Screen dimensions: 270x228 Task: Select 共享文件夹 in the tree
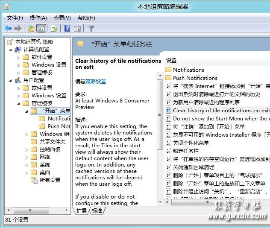pyautogui.click(x=53, y=141)
